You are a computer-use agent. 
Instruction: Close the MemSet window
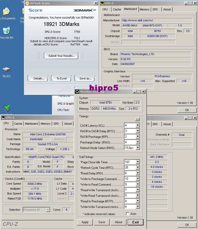coord(144,92)
